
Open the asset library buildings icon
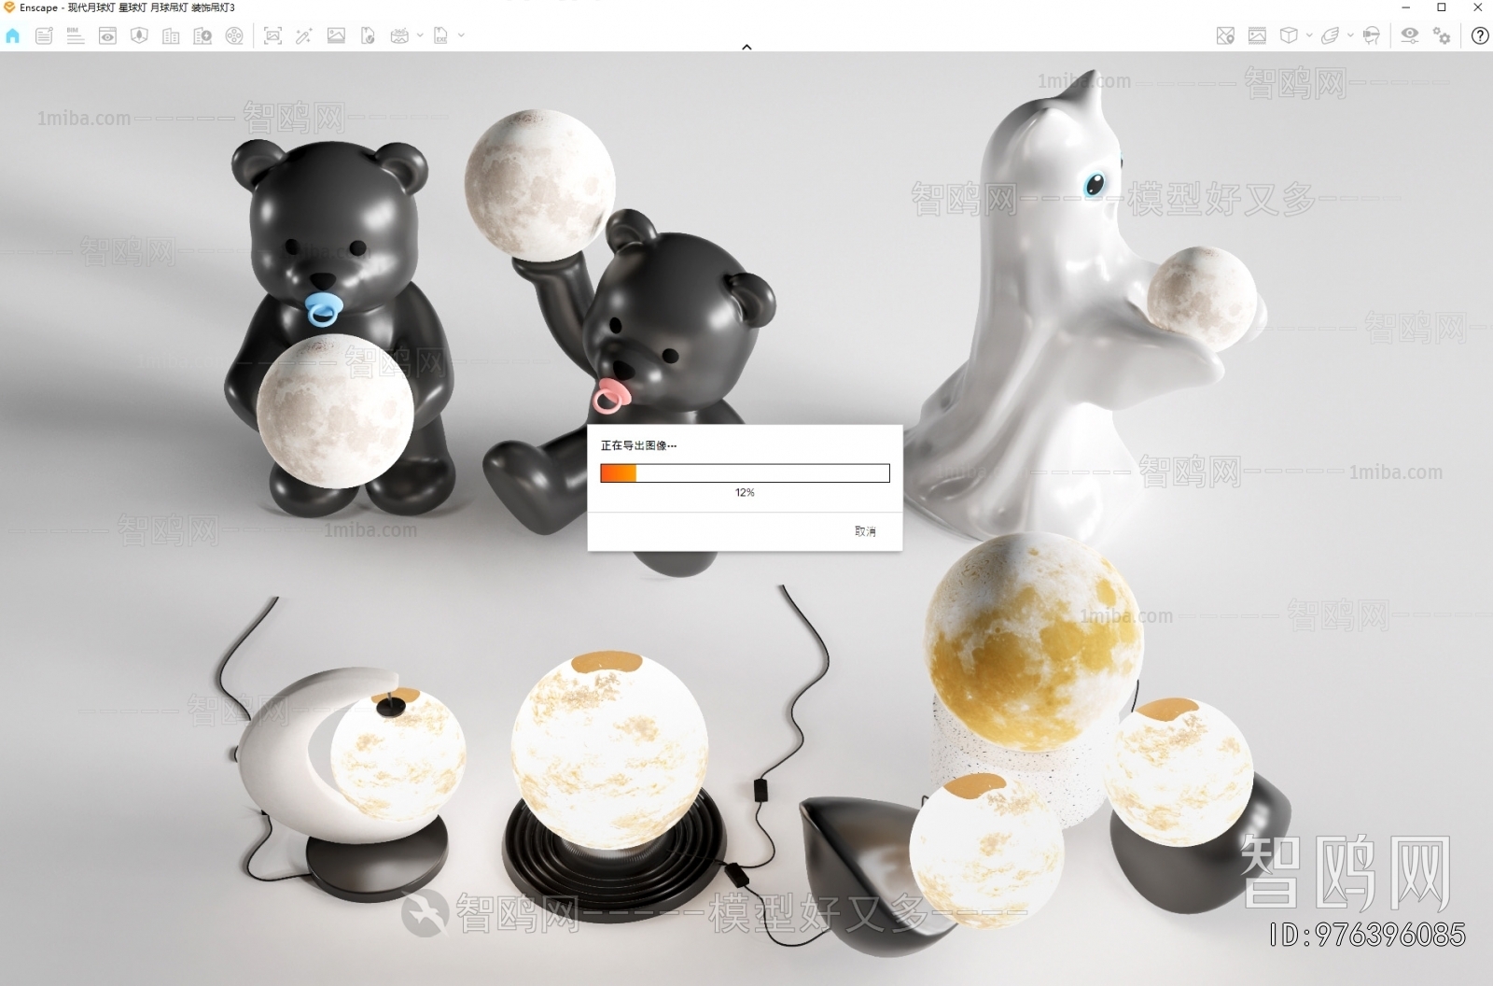(171, 36)
